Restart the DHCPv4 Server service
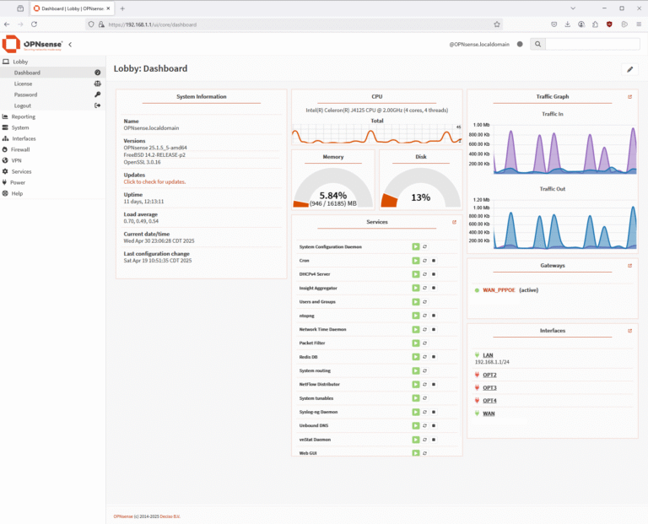This screenshot has height=524, width=648. pos(425,274)
